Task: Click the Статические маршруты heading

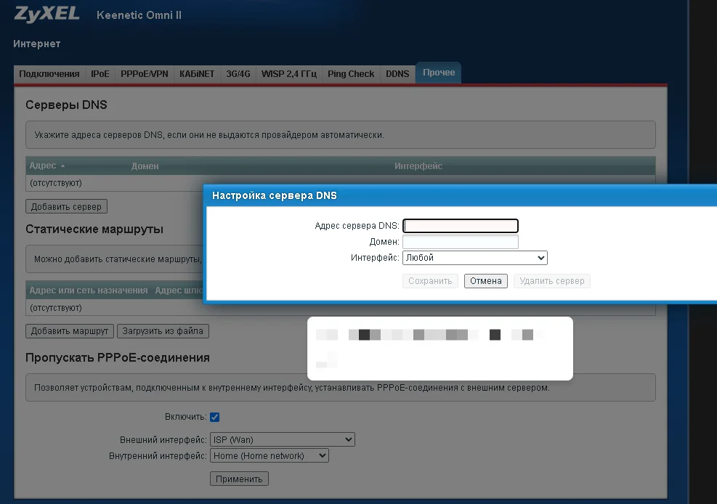Action: pos(94,229)
